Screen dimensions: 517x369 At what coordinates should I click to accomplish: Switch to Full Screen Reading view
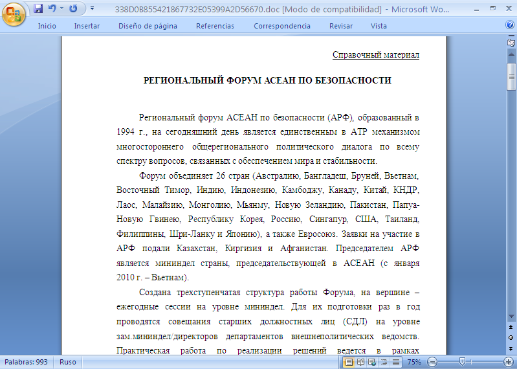(x=360, y=362)
